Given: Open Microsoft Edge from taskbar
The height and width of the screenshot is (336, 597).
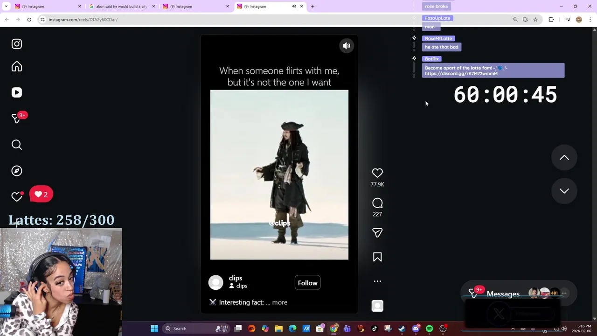Looking at the screenshot, I should [292, 329].
